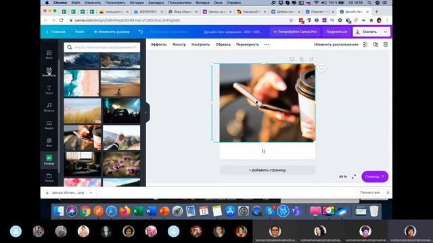Open Word from the Dock
The width and height of the screenshot is (433, 243).
coord(151,211)
